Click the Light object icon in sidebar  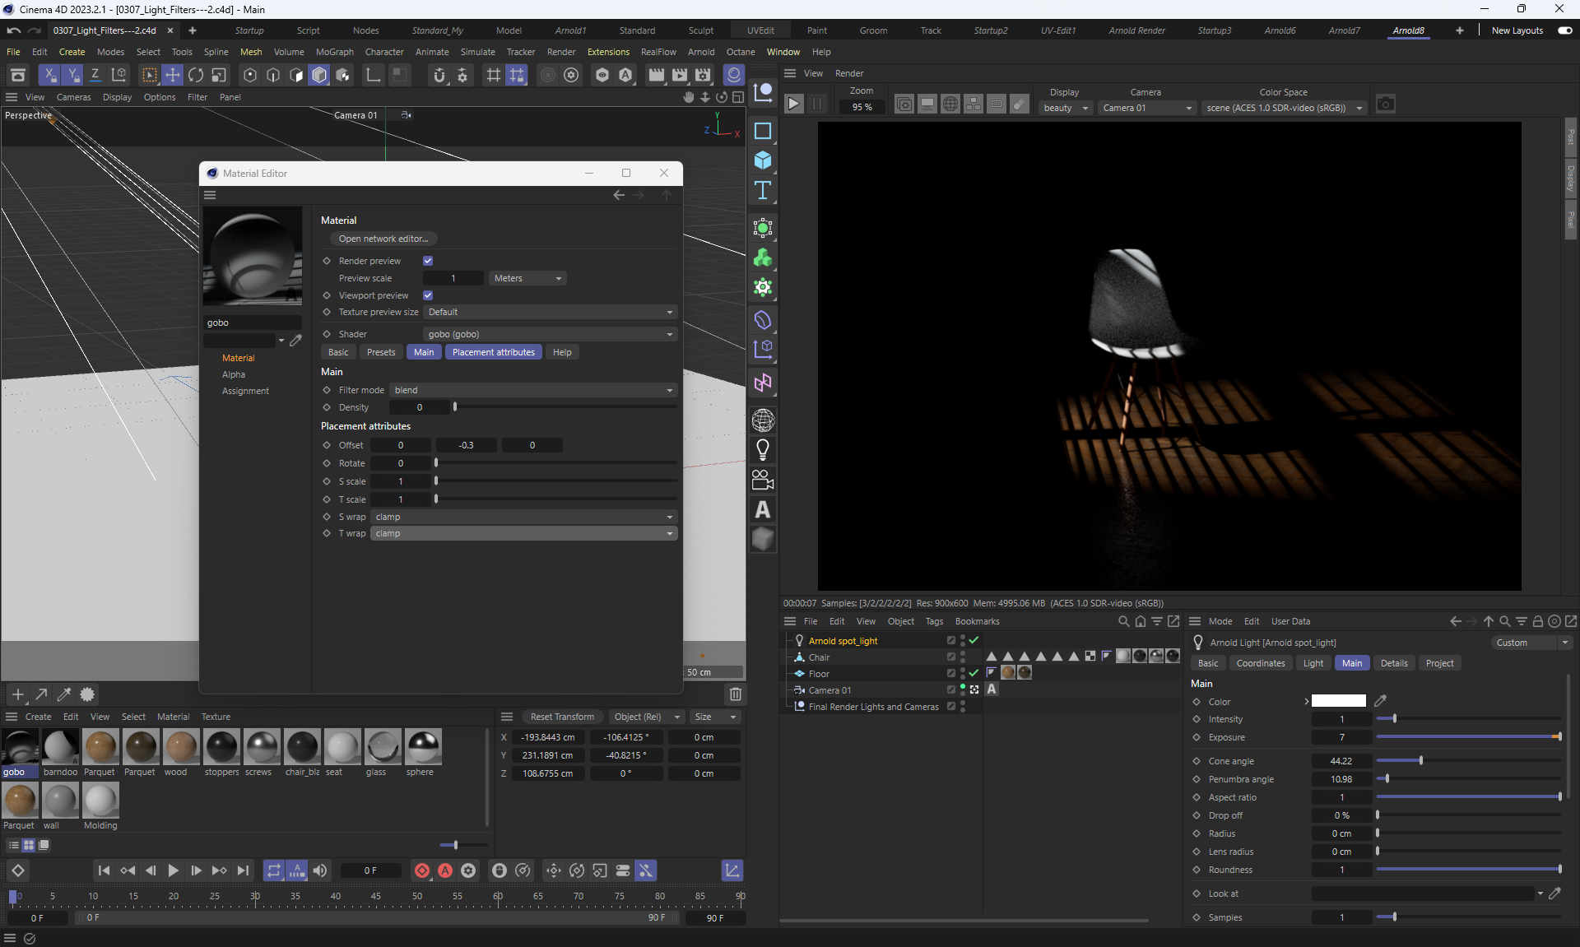coord(763,450)
